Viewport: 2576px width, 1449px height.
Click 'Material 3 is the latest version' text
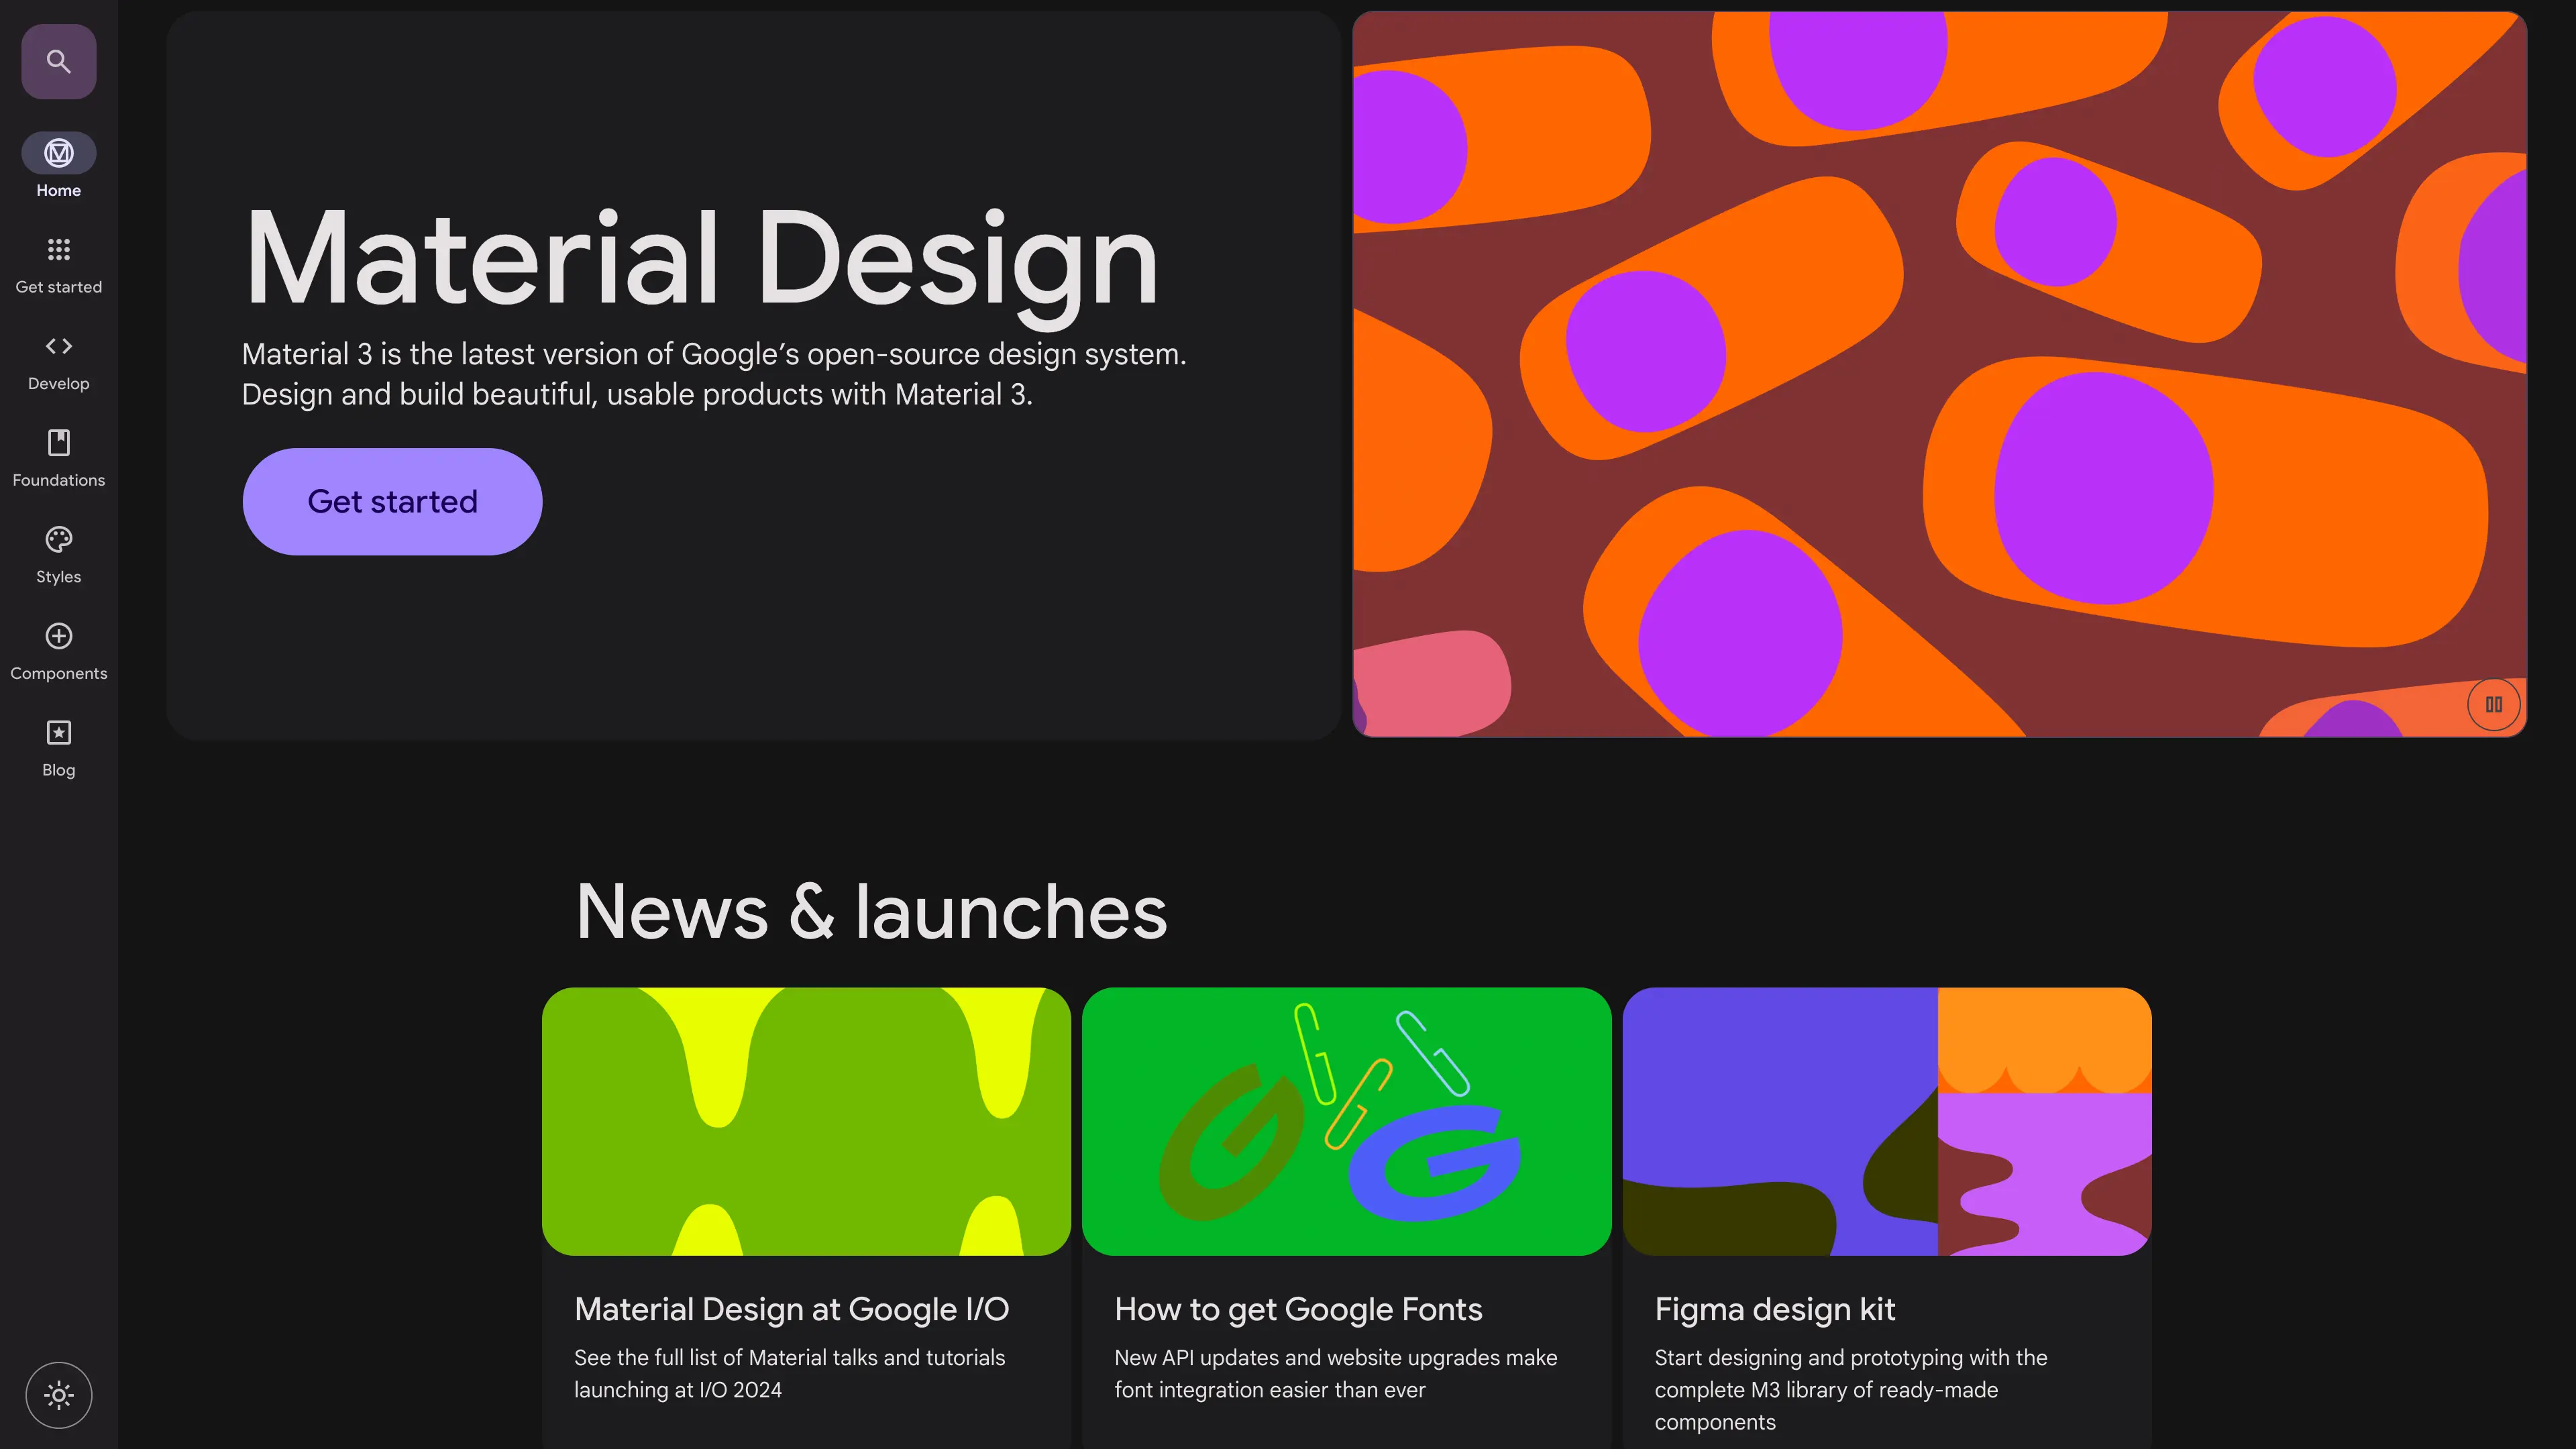click(714, 374)
